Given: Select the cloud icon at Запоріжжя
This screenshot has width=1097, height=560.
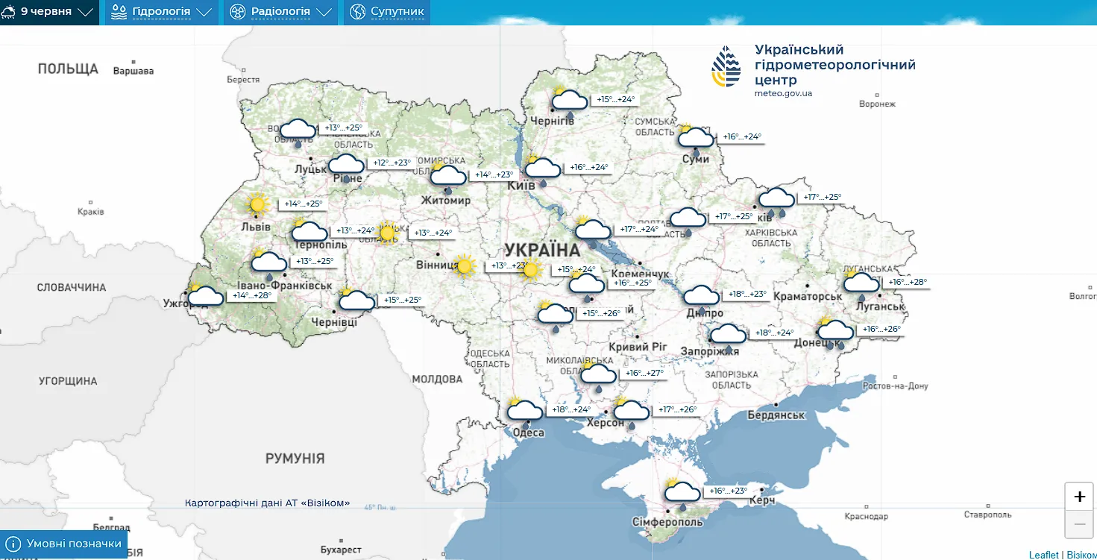Looking at the screenshot, I should tap(727, 337).
